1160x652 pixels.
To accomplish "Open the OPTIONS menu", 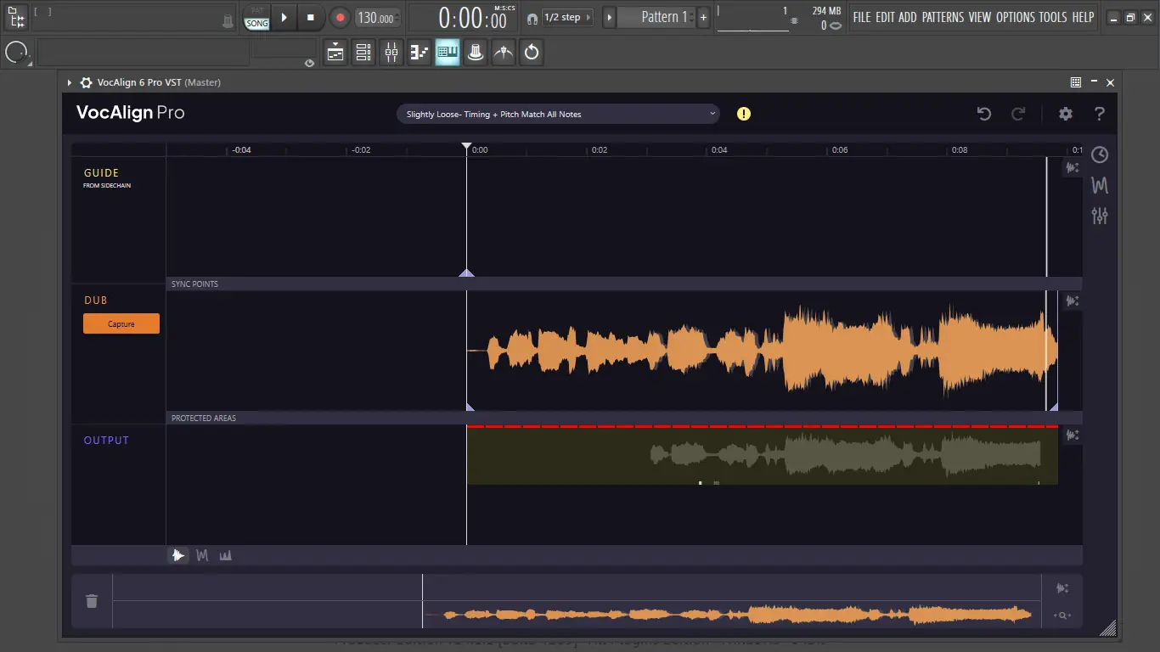I will (1015, 17).
